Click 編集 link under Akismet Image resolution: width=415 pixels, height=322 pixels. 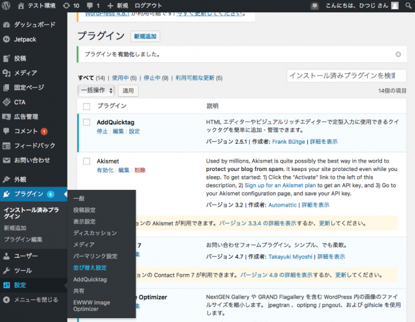pos(124,170)
